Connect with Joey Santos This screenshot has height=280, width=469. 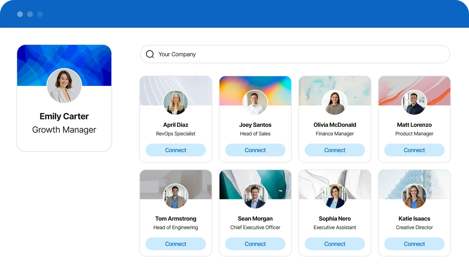click(255, 150)
